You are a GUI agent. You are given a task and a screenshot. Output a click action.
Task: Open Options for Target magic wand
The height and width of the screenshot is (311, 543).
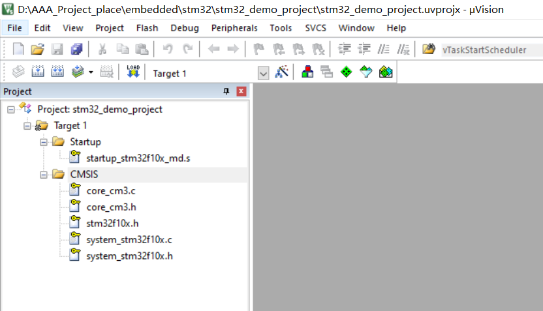coord(281,72)
